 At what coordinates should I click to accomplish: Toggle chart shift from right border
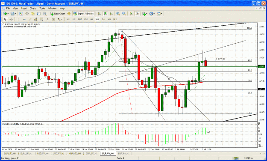tap(137, 14)
